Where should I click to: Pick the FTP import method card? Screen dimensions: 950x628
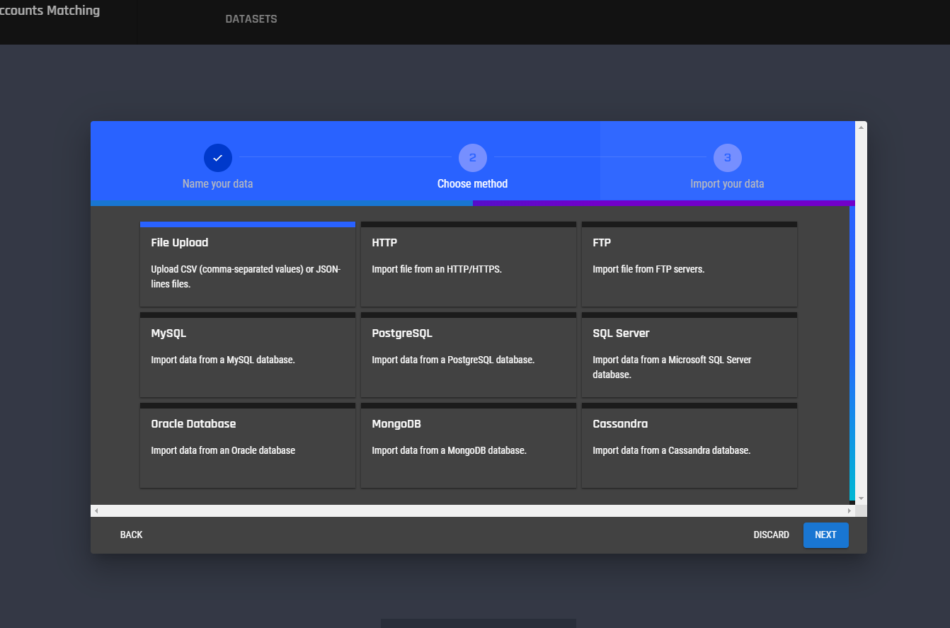[689, 264]
